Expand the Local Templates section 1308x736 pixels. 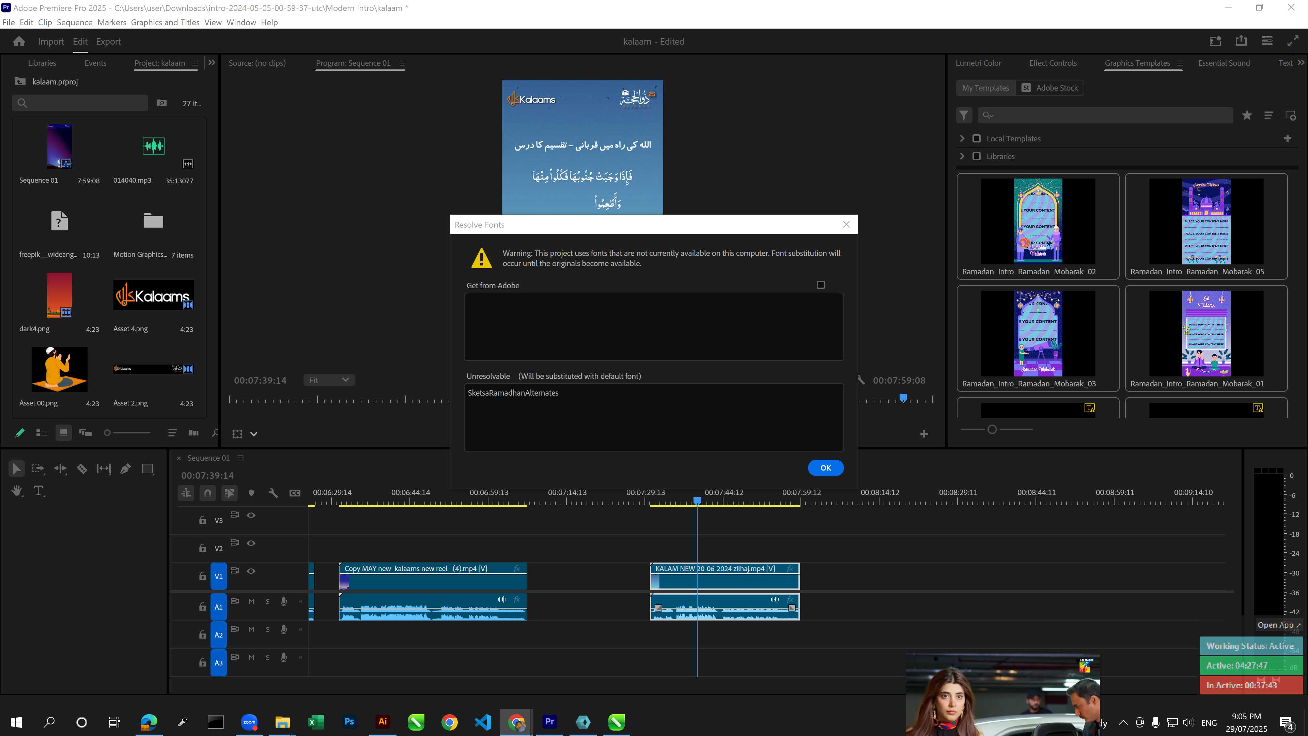(x=962, y=138)
